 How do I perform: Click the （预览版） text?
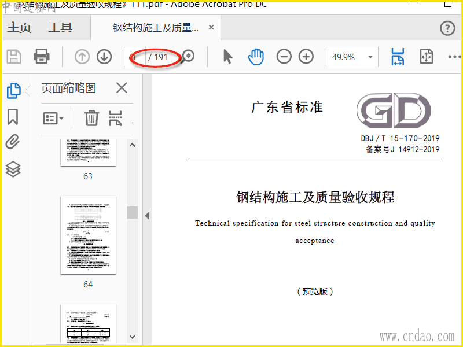[x=315, y=291]
